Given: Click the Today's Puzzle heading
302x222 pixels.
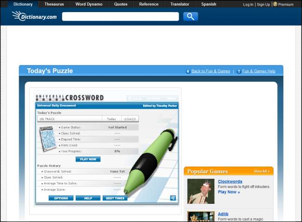Looking at the screenshot, I should click(x=50, y=71).
